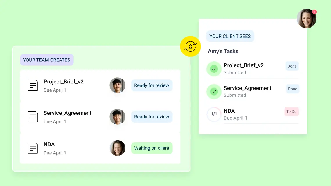This screenshot has height=186, width=331.
Task: Select the assignee avatar on Project_Brief_v2 row
Action: (x=117, y=85)
